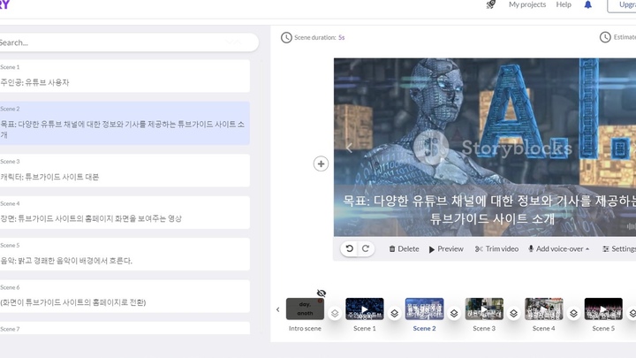Click the rocket icon in the top bar
This screenshot has width=636, height=358.
point(491,5)
